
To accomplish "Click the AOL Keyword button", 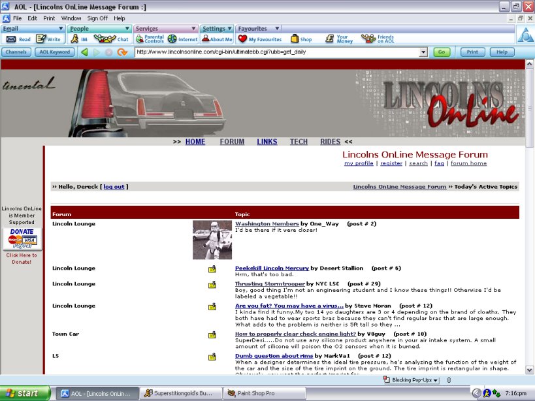I will (x=55, y=52).
